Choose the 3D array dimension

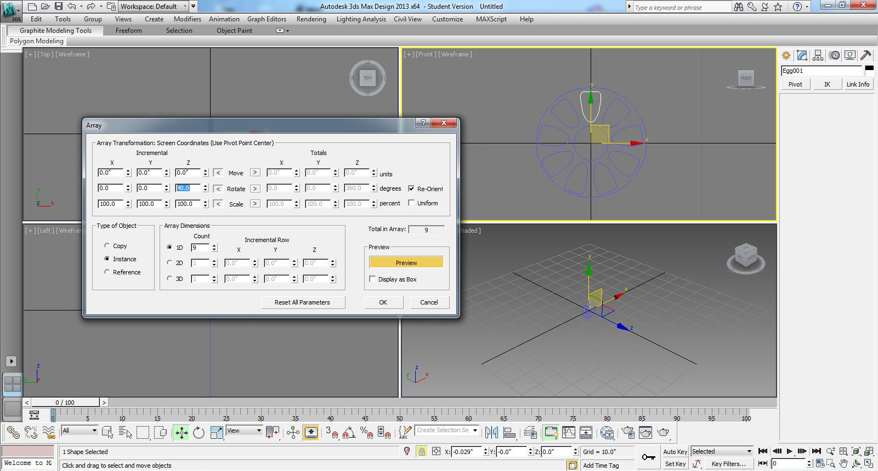(x=169, y=279)
